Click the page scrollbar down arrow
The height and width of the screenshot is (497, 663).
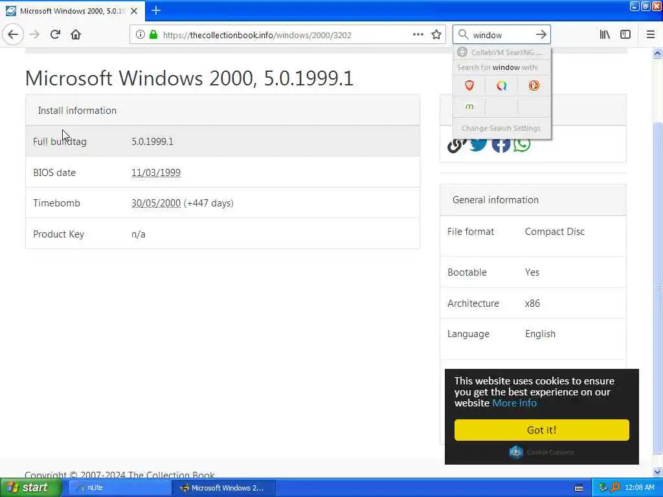pos(658,472)
